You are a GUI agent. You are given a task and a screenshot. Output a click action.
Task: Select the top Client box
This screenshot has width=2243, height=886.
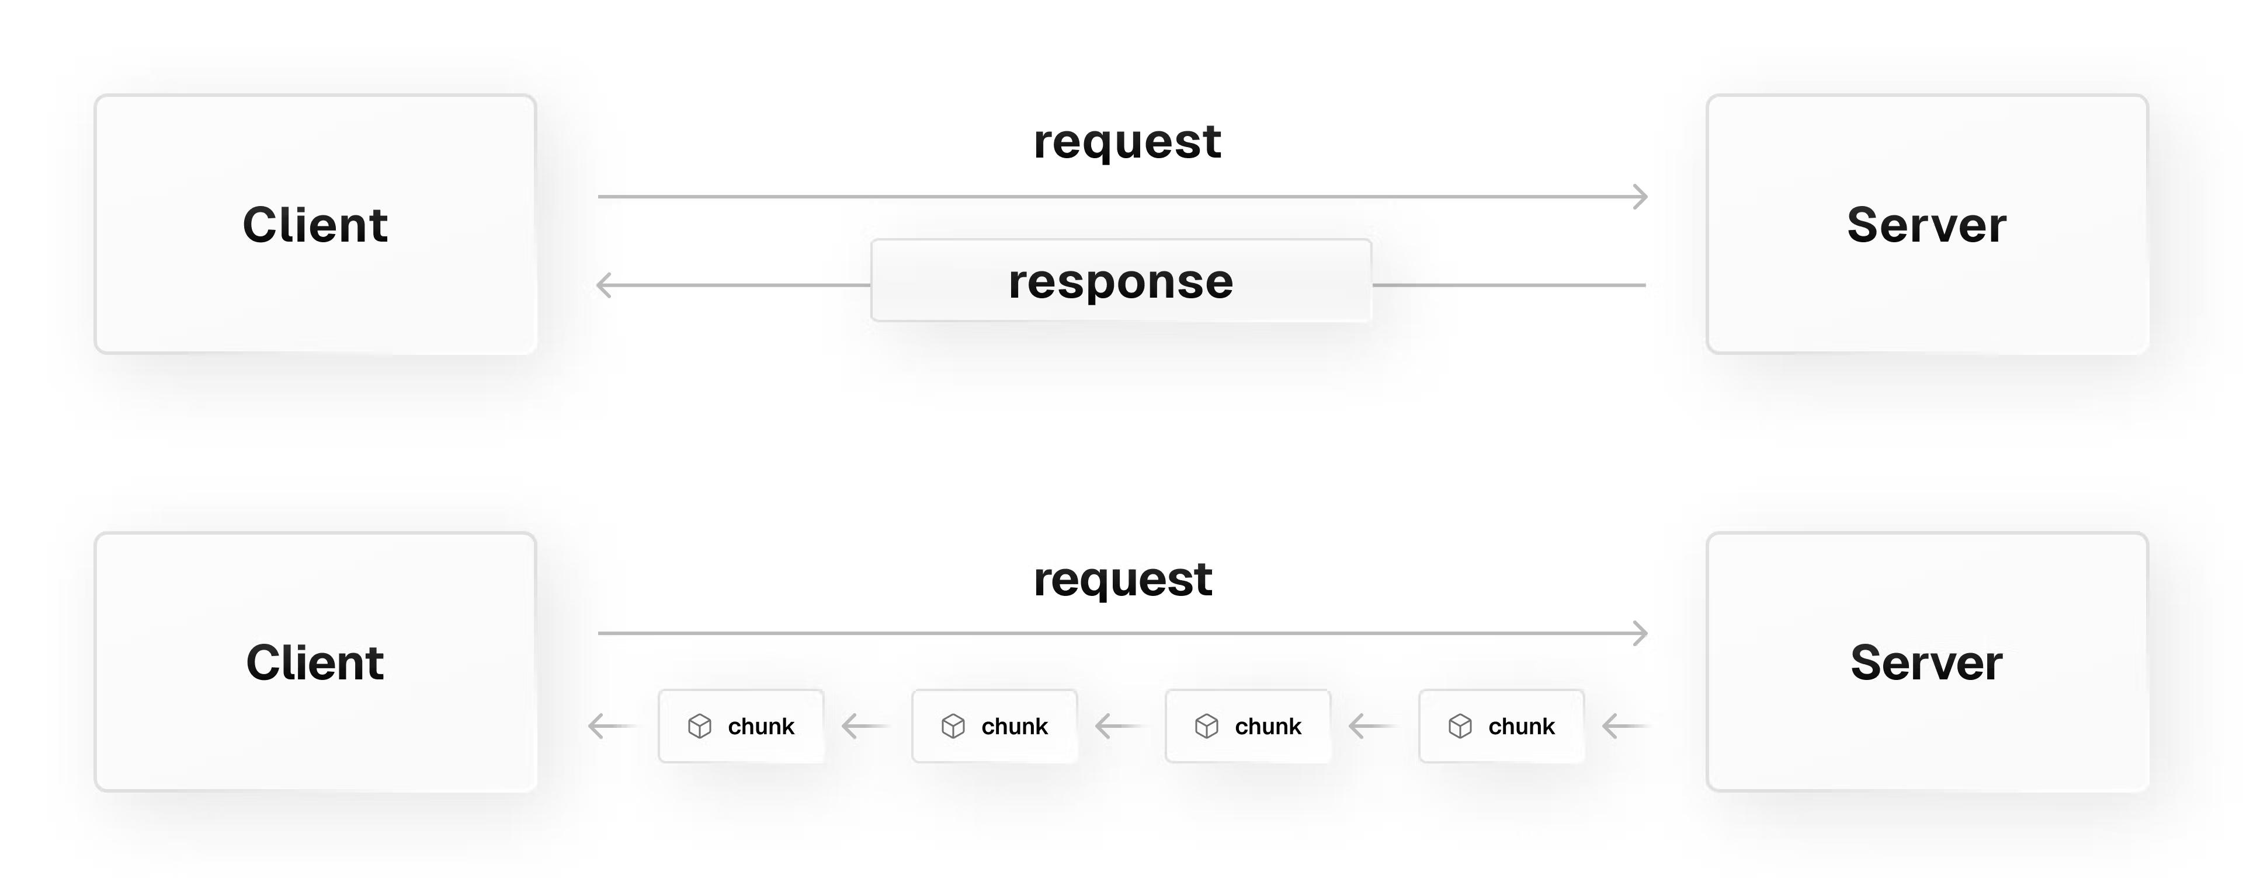tap(315, 224)
